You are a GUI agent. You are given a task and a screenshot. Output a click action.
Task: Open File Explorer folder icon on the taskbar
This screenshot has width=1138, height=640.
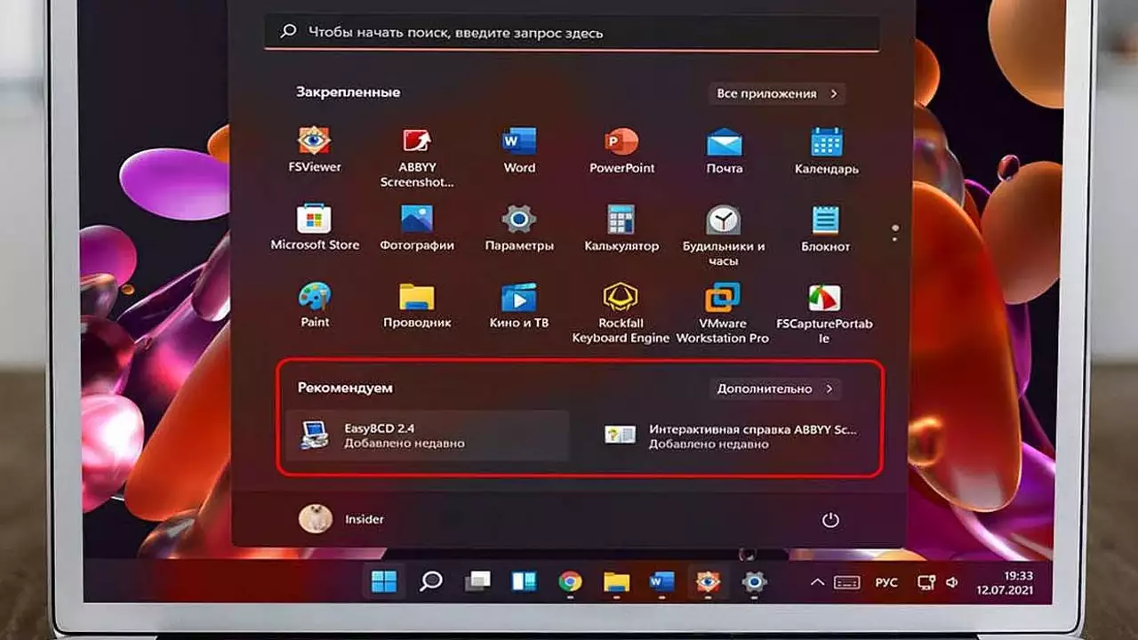pyautogui.click(x=616, y=582)
